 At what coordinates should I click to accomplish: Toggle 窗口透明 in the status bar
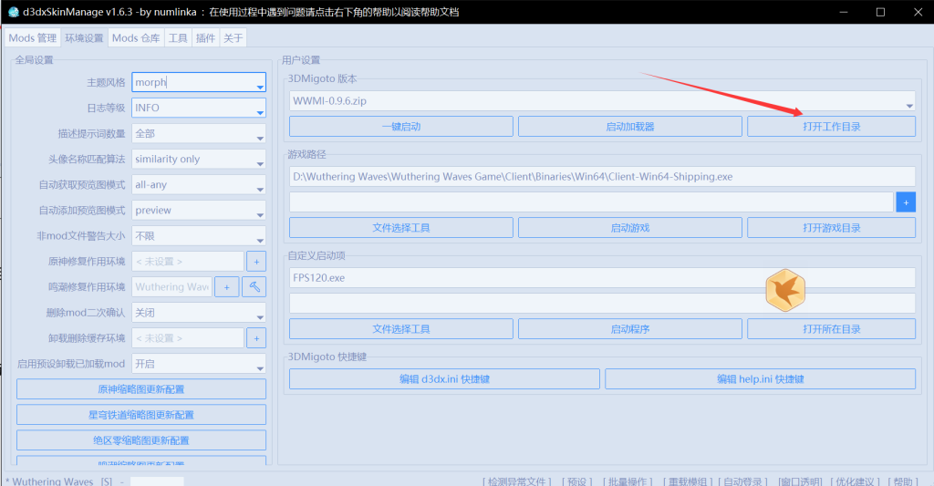(x=803, y=481)
